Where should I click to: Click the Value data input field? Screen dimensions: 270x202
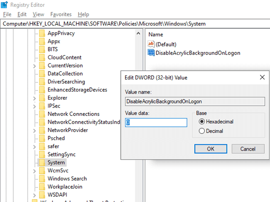click(x=156, y=123)
